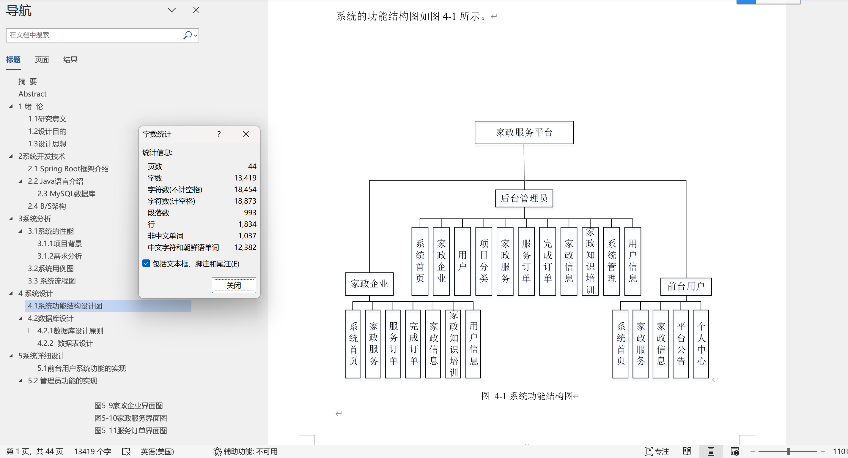Collapse the 4.2数据库设计 heading
This screenshot has height=458, width=848.
coord(21,318)
